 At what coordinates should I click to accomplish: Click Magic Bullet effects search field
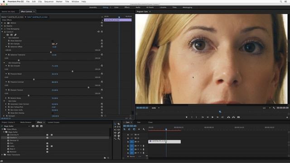click(x=16, y=126)
